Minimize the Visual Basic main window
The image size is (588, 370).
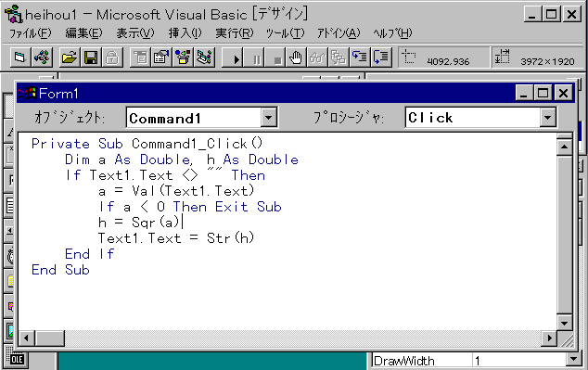[532, 15]
